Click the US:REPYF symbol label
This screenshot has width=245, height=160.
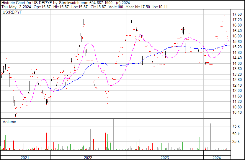(x=12, y=12)
